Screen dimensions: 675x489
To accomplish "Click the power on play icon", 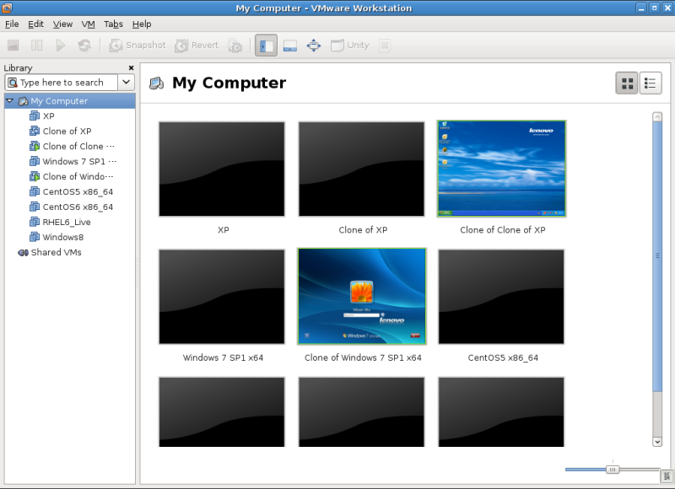I will (60, 45).
